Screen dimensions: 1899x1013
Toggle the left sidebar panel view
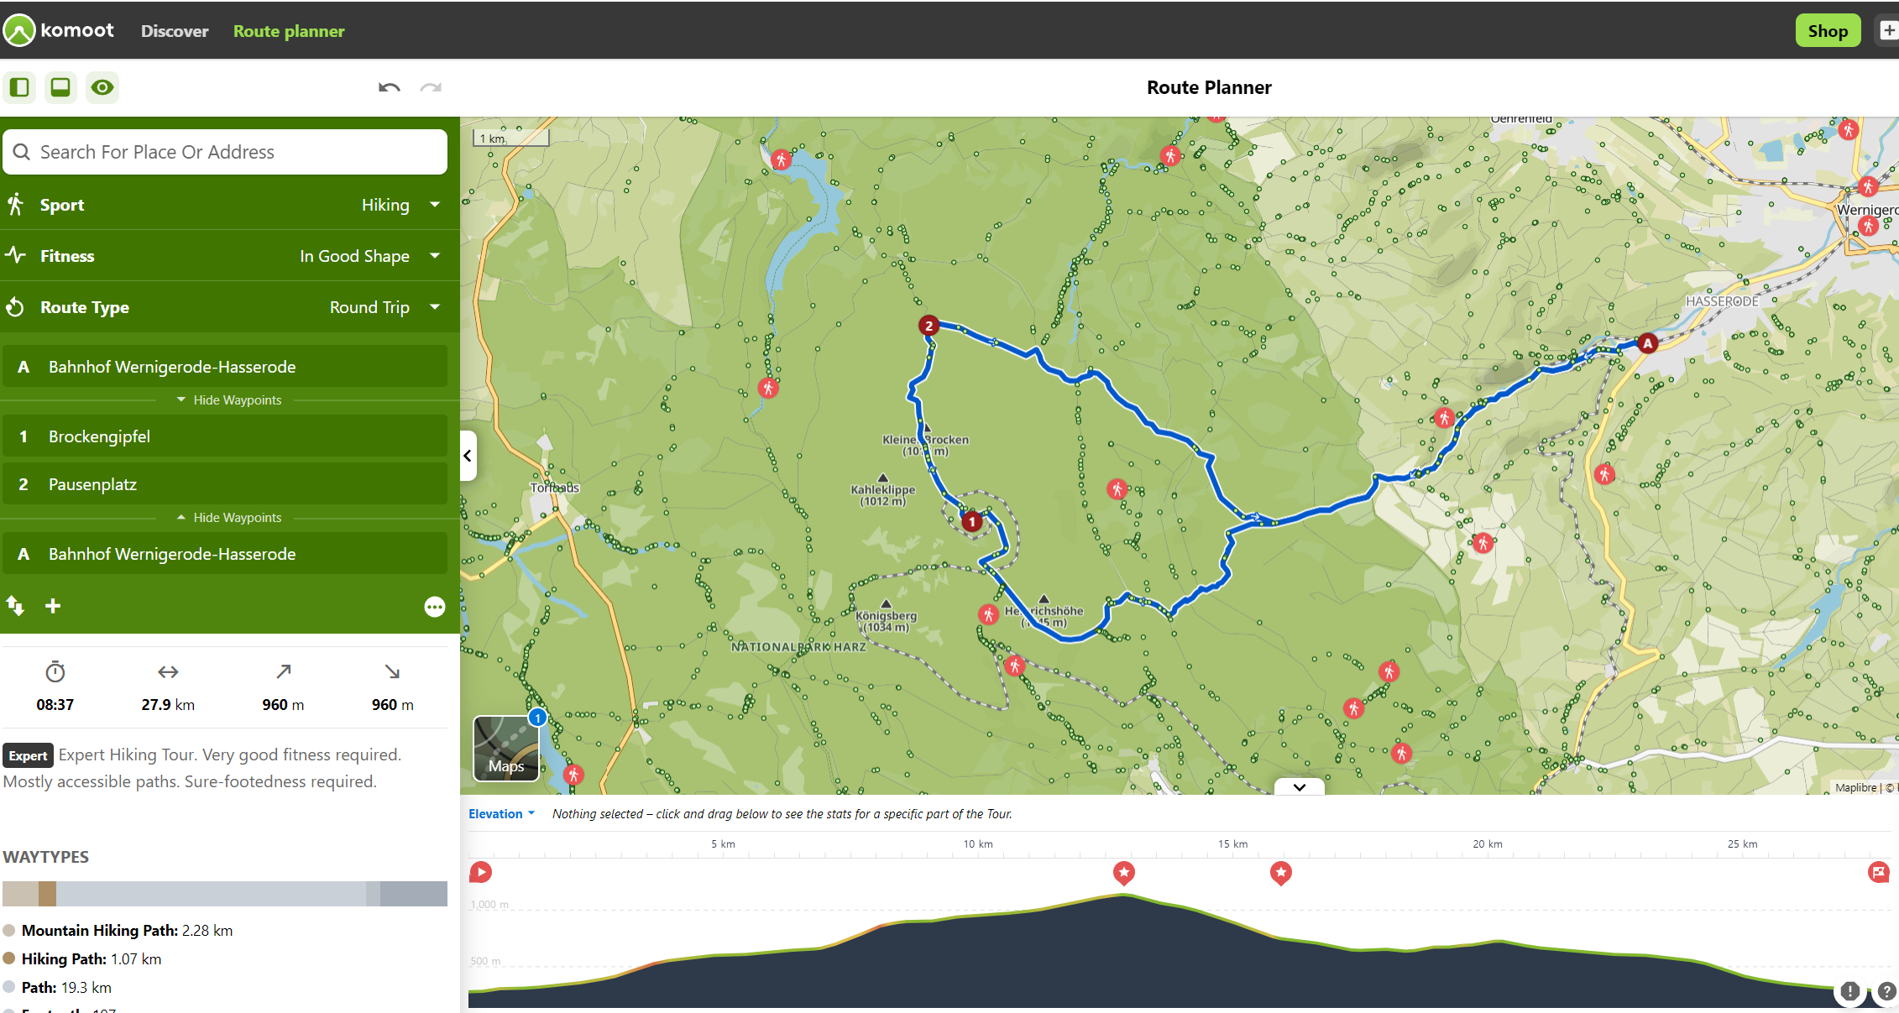[19, 87]
